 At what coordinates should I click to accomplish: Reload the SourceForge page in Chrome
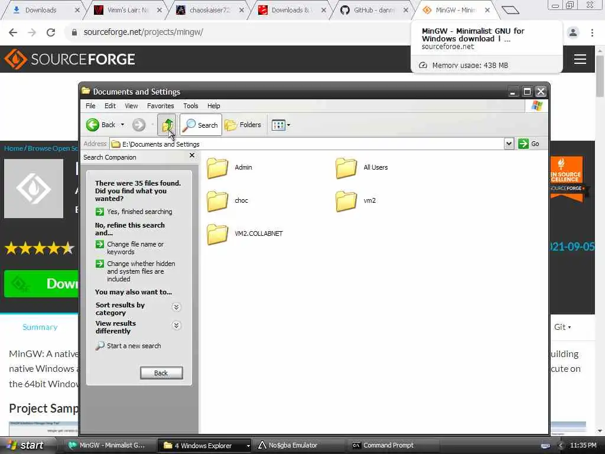pos(51,33)
